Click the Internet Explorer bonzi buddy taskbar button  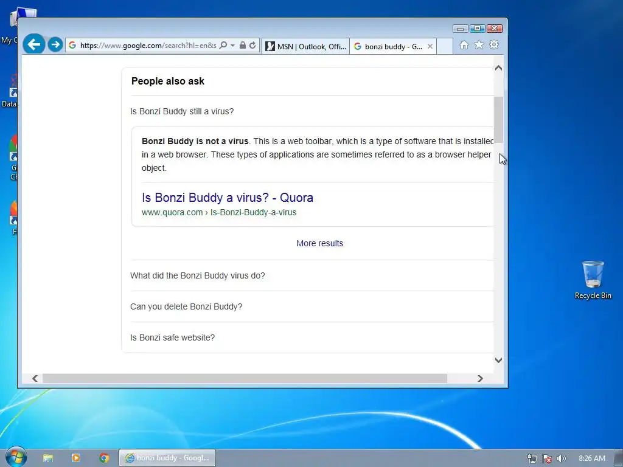point(167,458)
